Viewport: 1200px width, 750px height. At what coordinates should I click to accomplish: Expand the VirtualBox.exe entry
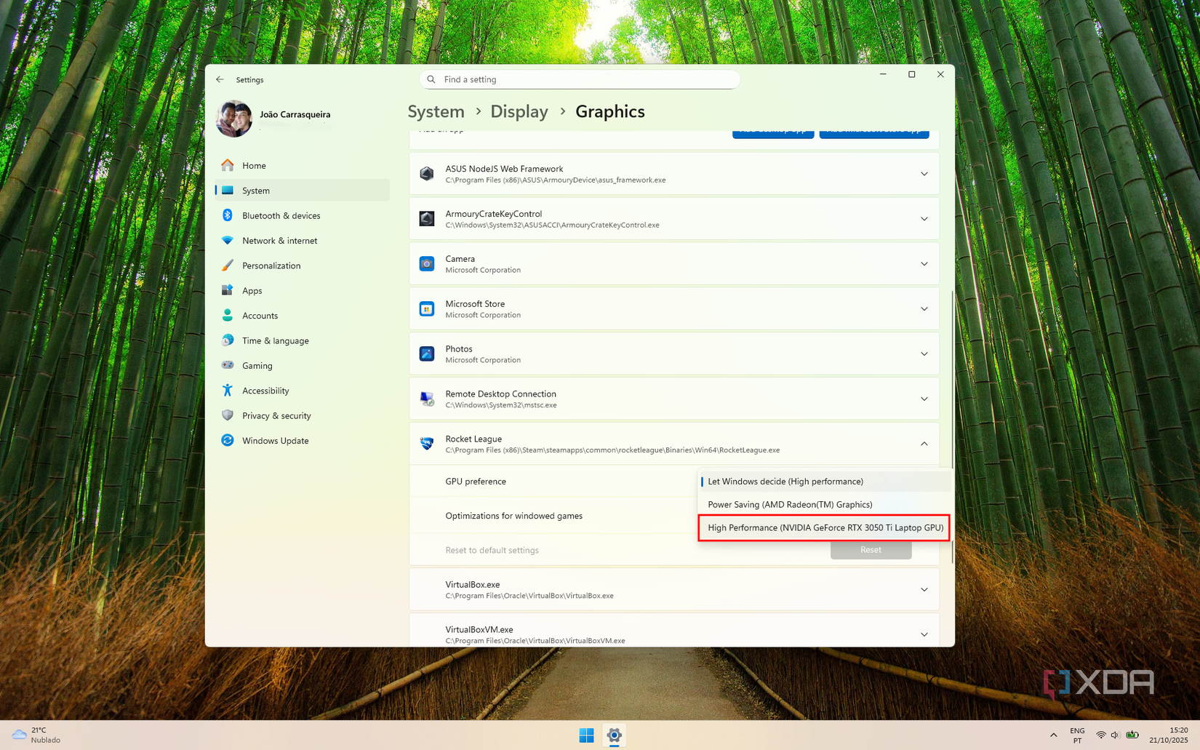pos(924,589)
